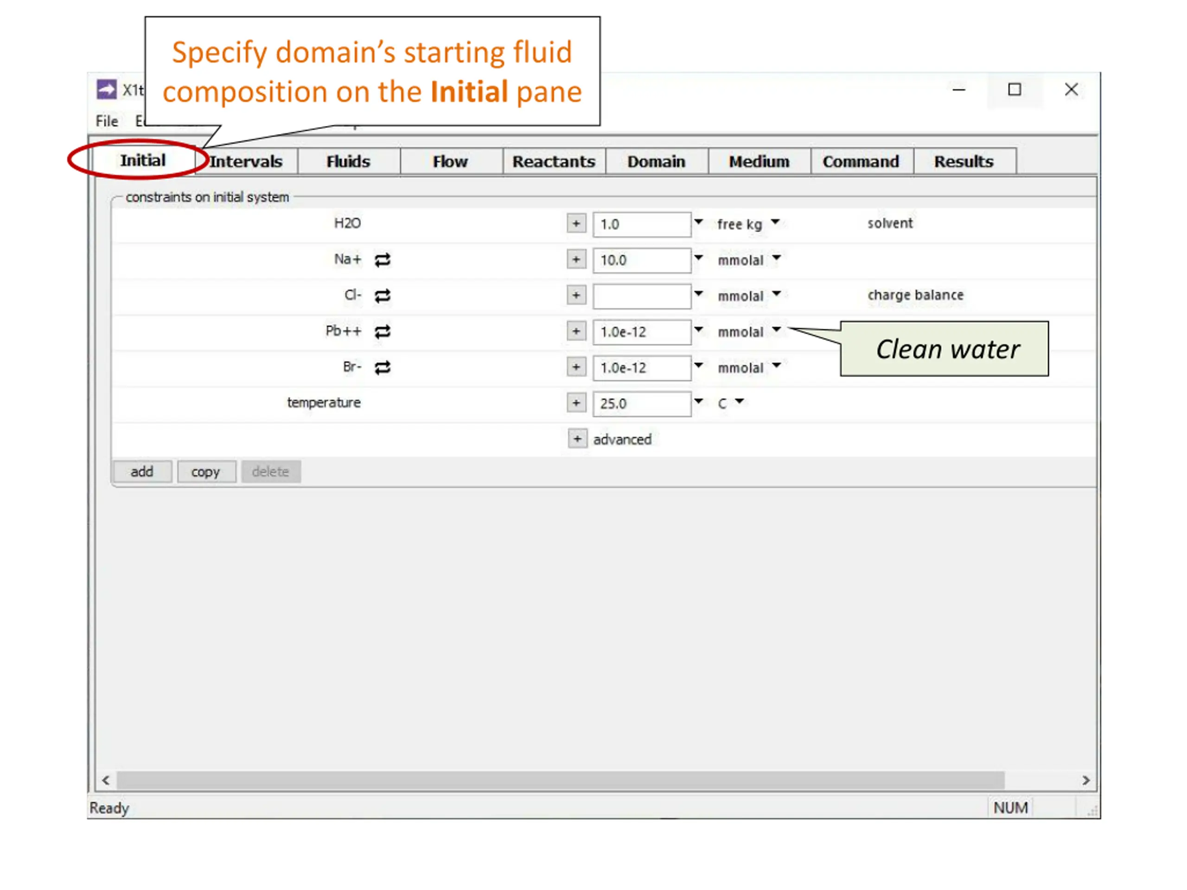This screenshot has height=890, width=1187.
Task: Expand the plus button in the Pb++ row
Action: [x=576, y=331]
